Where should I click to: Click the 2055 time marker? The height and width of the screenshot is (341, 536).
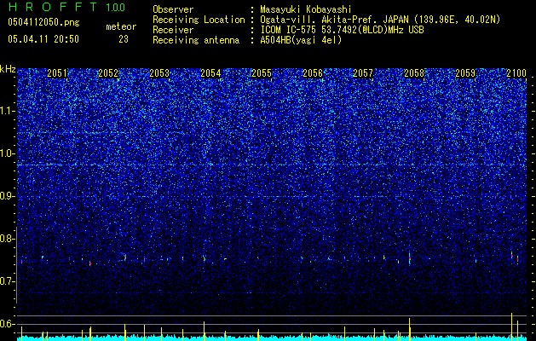pos(262,73)
